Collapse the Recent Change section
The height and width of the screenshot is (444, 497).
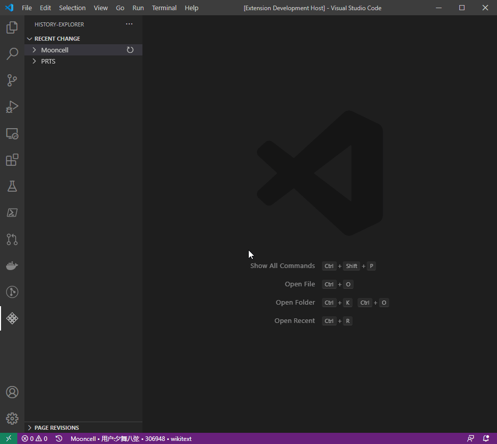click(83, 39)
